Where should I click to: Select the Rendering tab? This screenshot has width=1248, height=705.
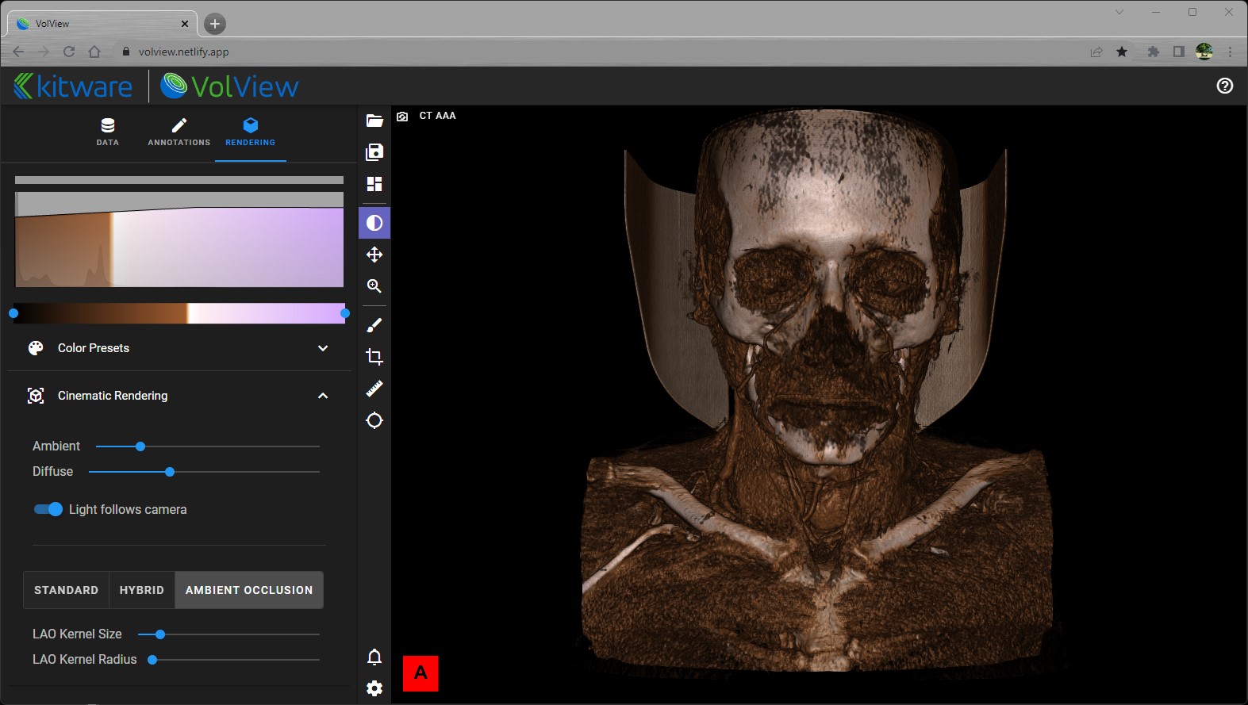pyautogui.click(x=251, y=132)
